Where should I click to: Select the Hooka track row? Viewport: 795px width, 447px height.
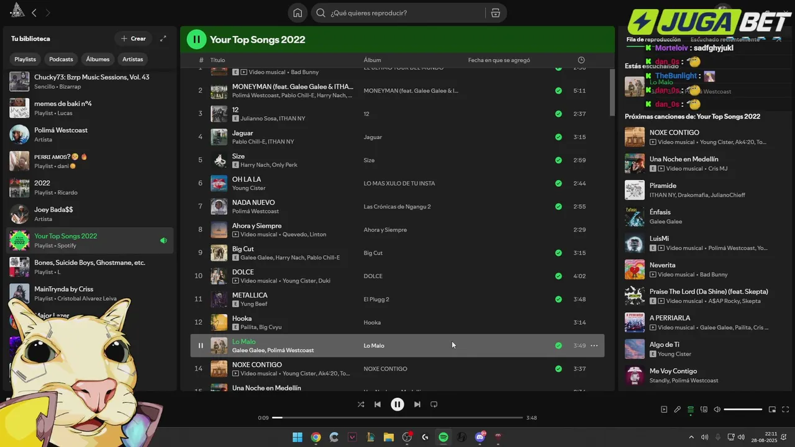[397, 322]
